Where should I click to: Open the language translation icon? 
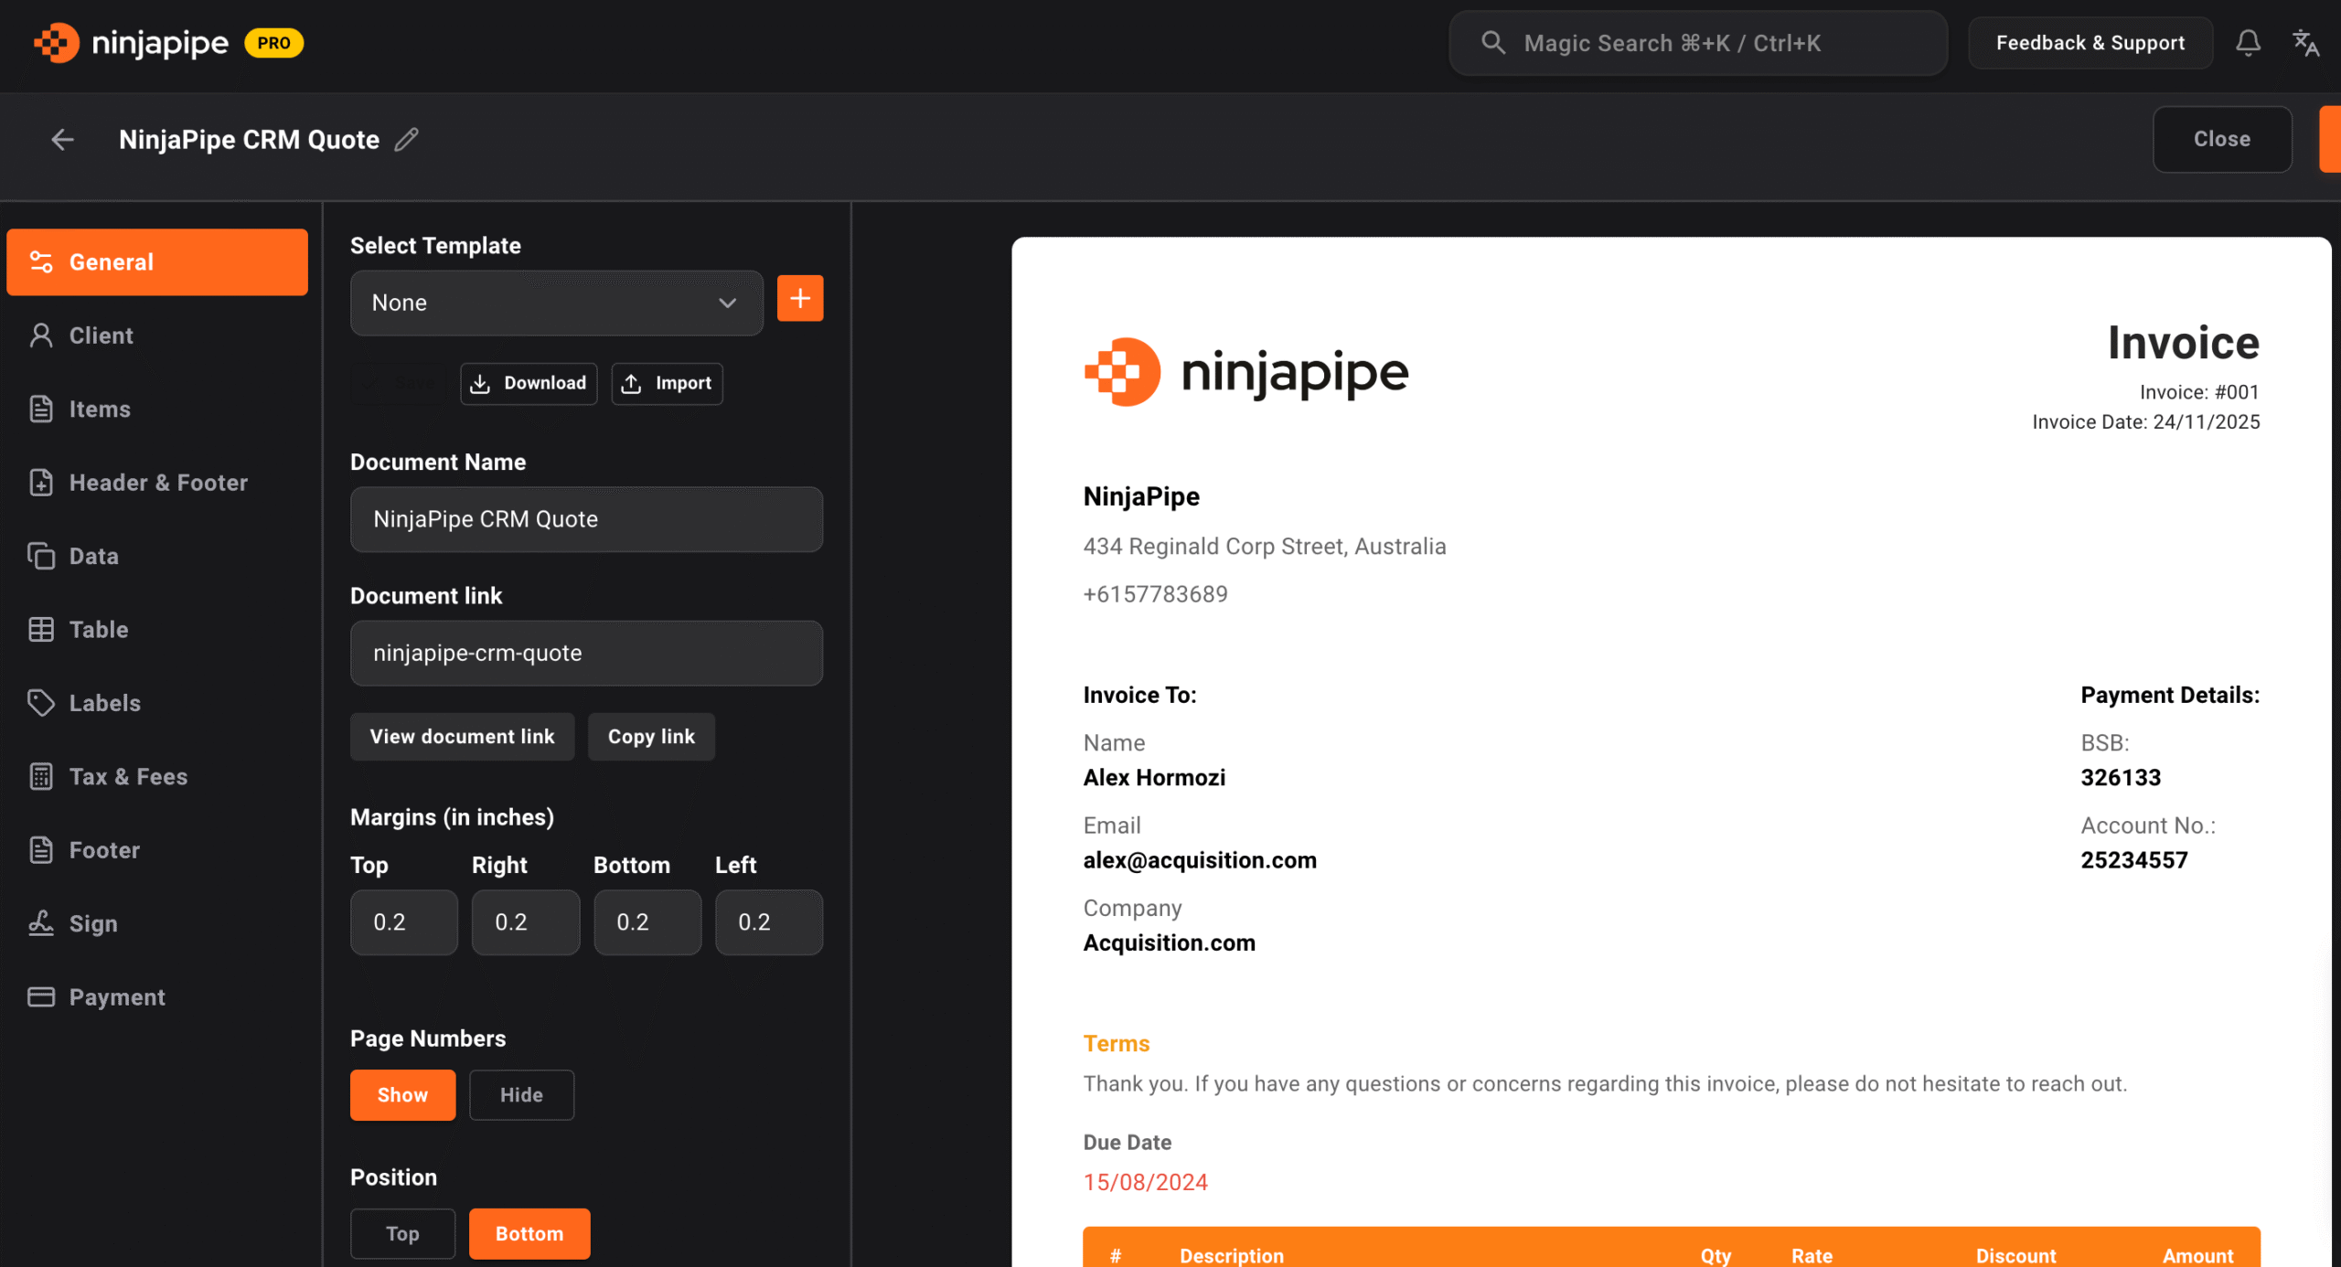[2305, 43]
